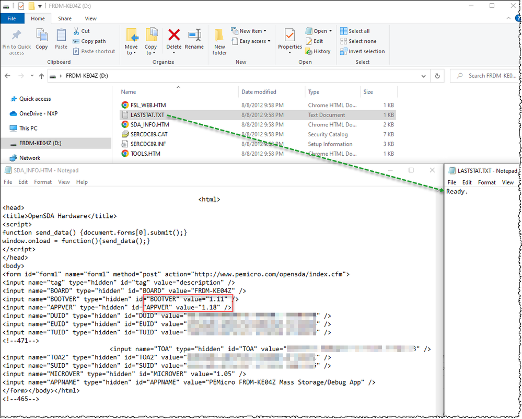The image size is (522, 419).
Task: Click Select none in ribbon
Action: click(x=358, y=41)
